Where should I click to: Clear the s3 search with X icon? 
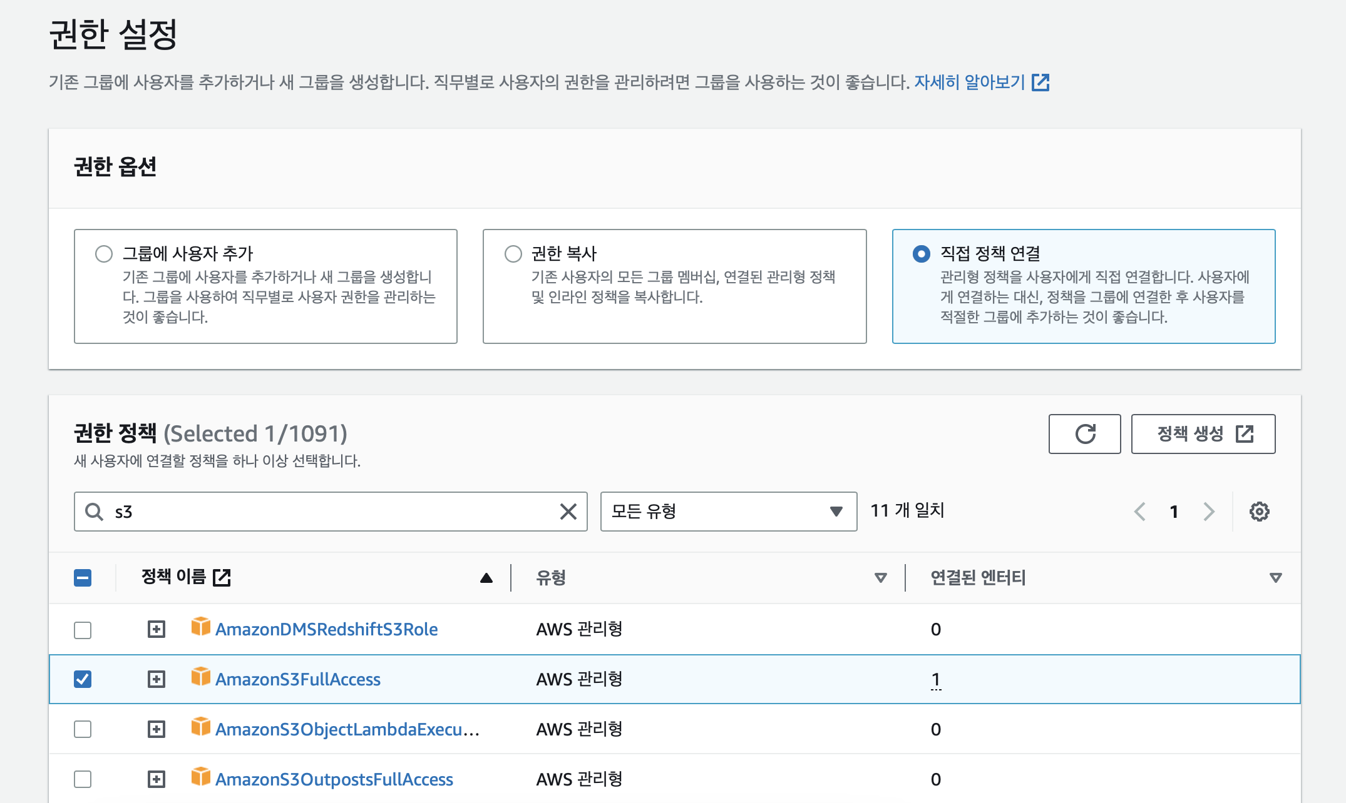click(568, 512)
